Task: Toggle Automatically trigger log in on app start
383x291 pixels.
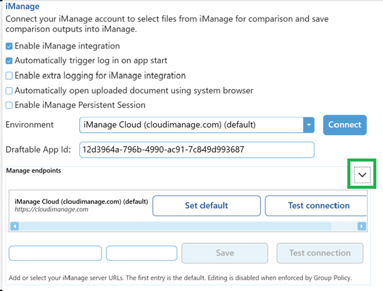Action: point(9,61)
